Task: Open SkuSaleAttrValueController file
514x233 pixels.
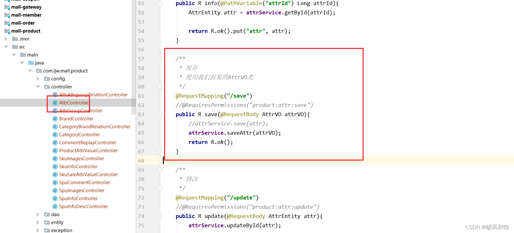Action: (88, 175)
